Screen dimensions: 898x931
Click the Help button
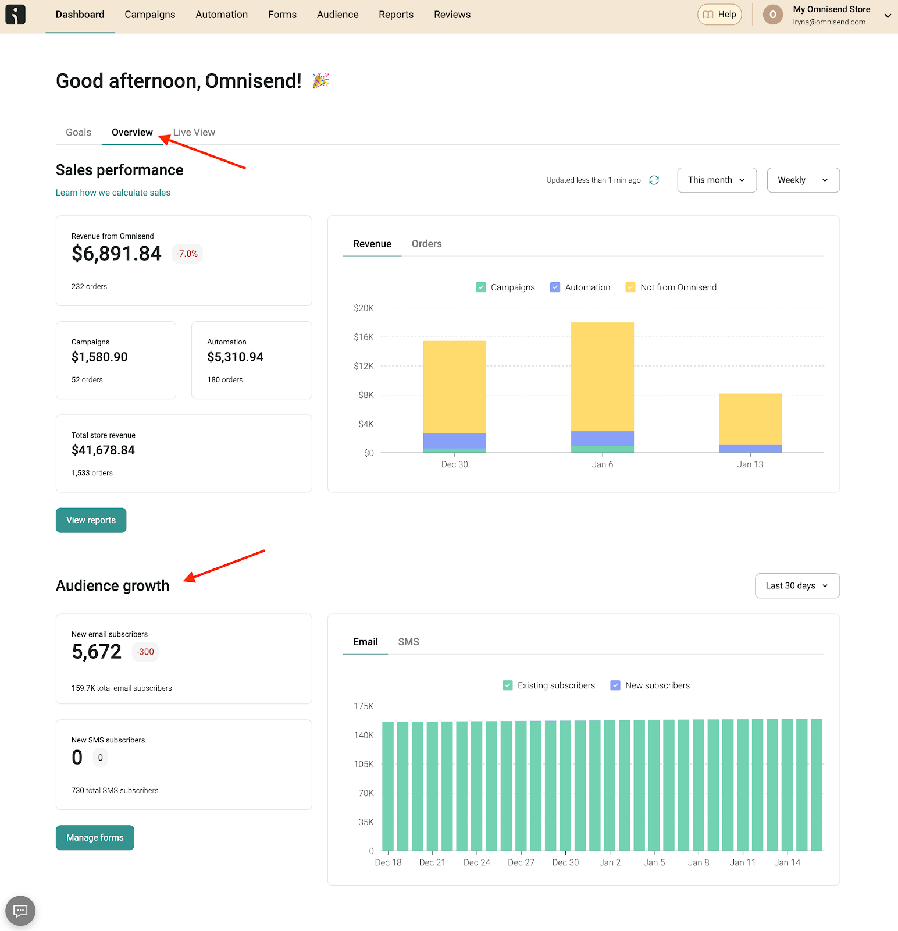(719, 15)
